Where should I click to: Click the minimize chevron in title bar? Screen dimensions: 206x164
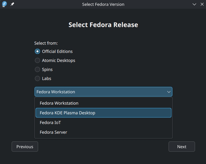194,4
